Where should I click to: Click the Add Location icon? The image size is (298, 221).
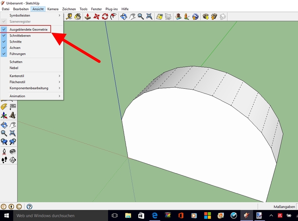pos(159,17)
